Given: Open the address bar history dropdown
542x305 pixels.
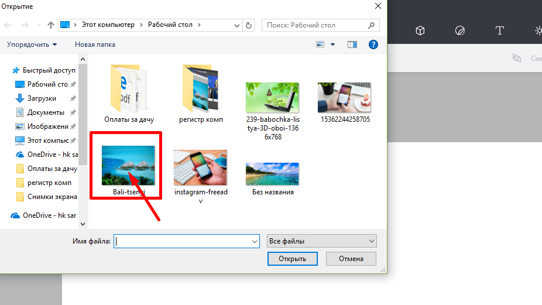Looking at the screenshot, I should [237, 25].
